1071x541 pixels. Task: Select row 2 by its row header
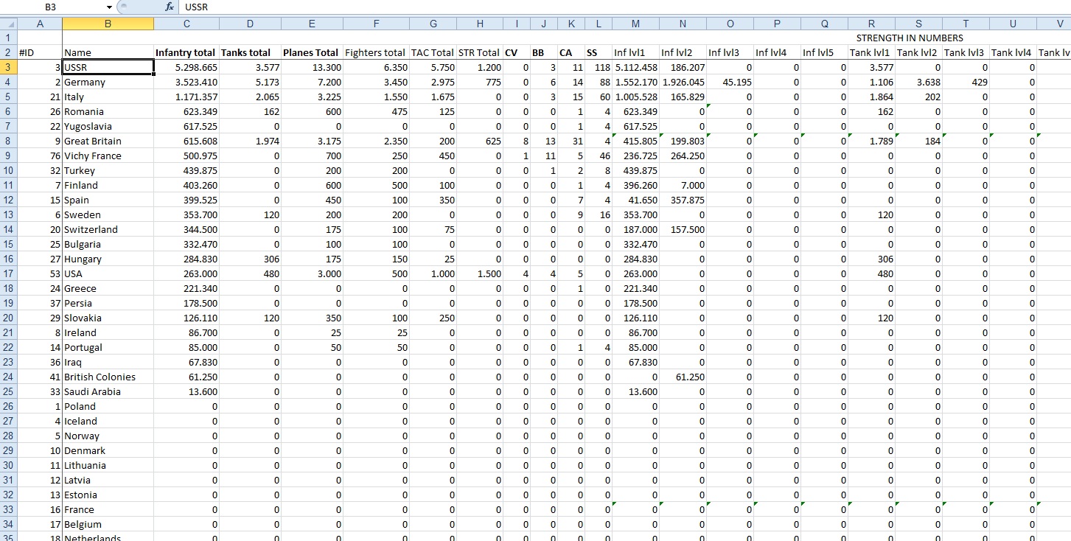click(8, 52)
